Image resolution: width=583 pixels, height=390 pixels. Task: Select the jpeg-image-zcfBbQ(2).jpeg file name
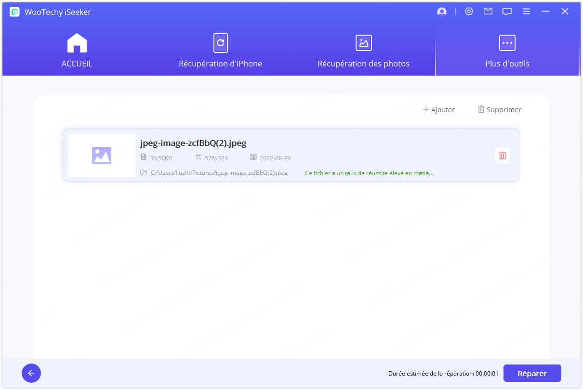193,143
